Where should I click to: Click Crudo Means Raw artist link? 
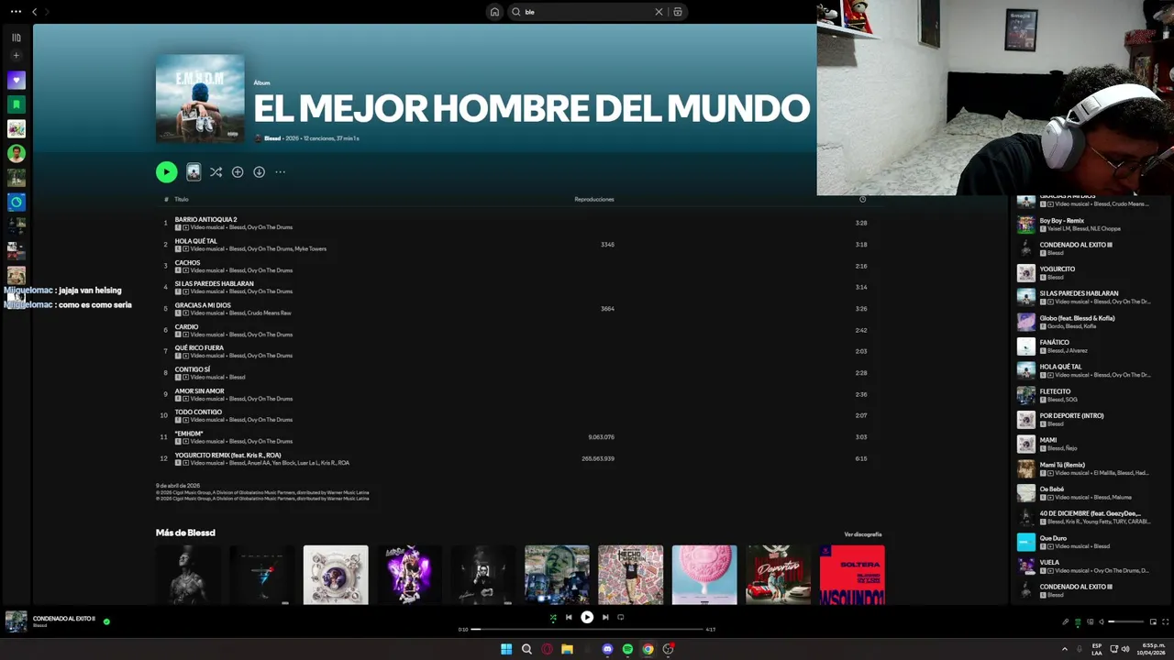point(271,313)
